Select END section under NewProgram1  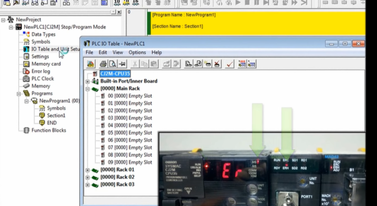click(x=52, y=123)
